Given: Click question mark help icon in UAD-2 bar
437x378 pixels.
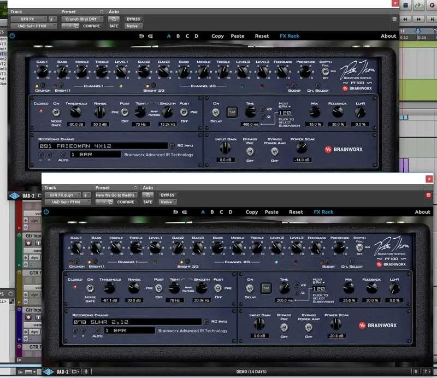Looking at the screenshot, I should click(426, 371).
